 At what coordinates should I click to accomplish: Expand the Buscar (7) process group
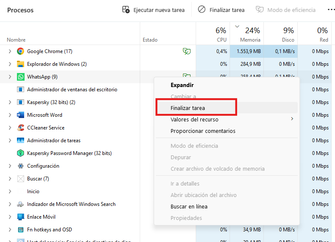coord(10,179)
